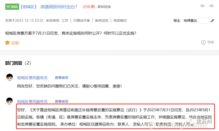This screenshot has height=131, width=219.
Task: Click 查看楼层 on the first reply
Action: [61, 78]
